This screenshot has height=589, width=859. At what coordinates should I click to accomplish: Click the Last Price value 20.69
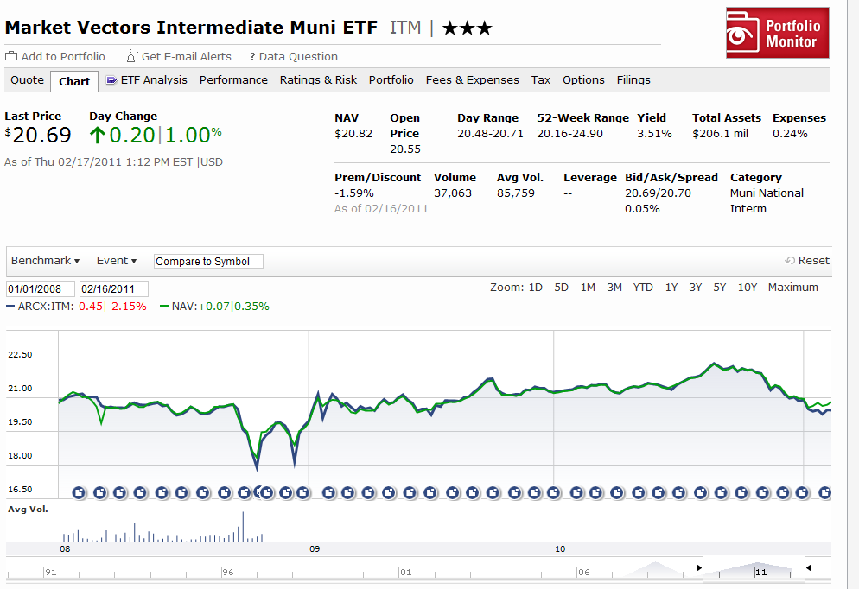(x=41, y=136)
